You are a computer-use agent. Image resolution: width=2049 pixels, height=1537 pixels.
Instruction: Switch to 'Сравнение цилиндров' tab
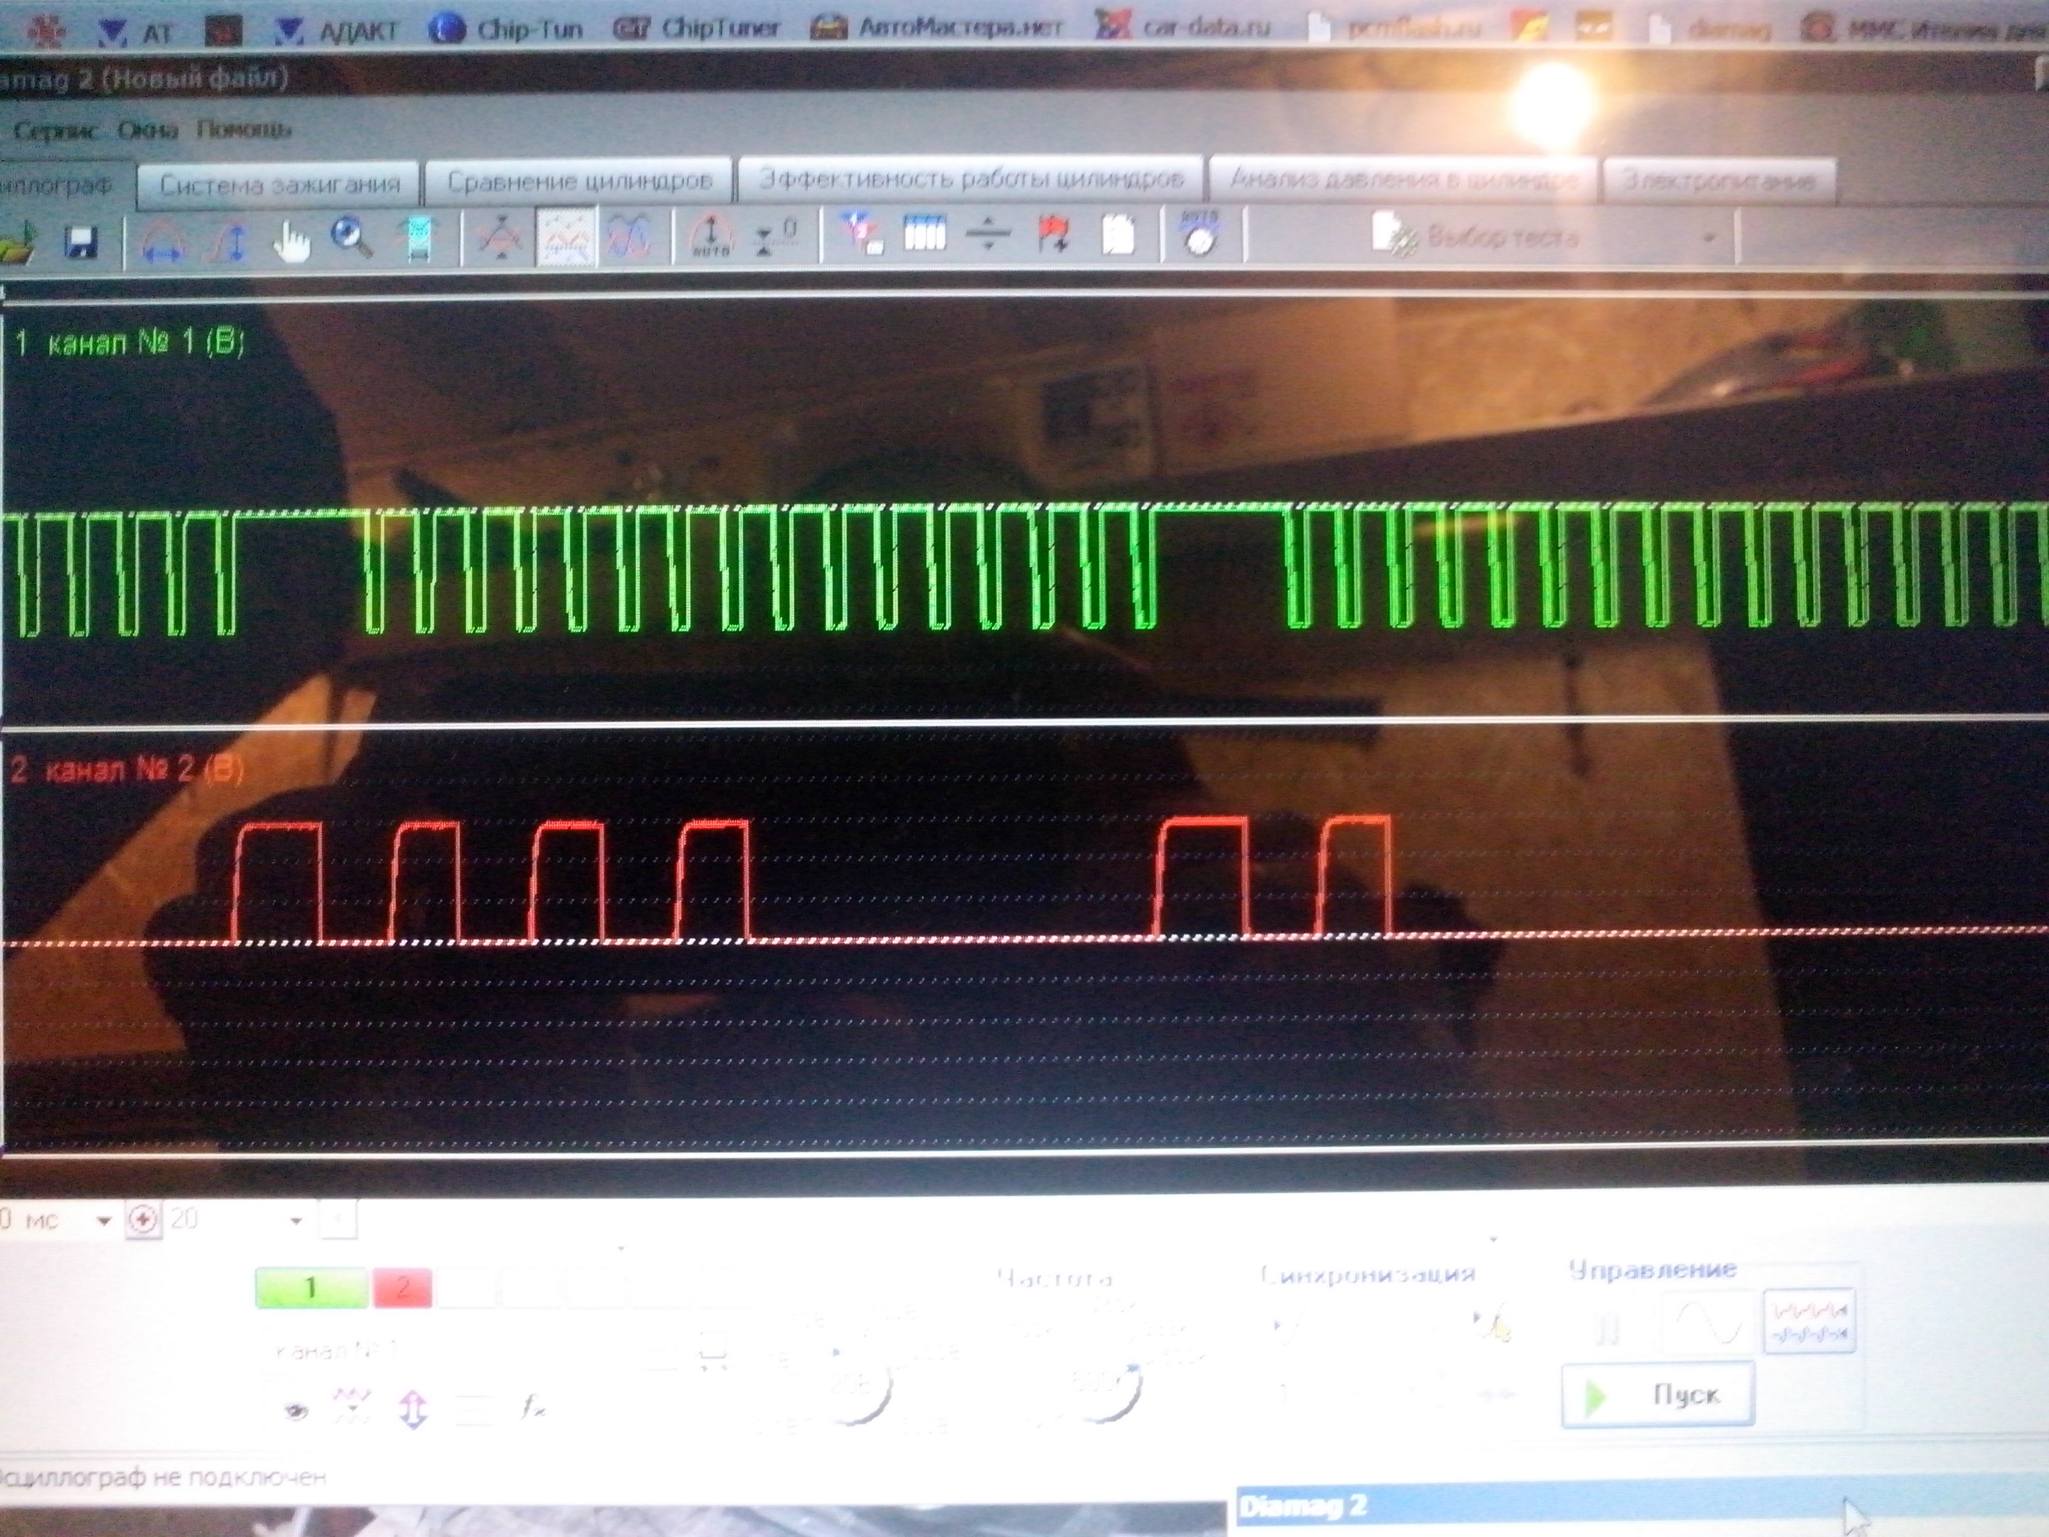point(579,181)
